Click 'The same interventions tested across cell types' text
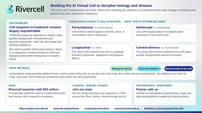Screen dimensions: 202x113 164,53
